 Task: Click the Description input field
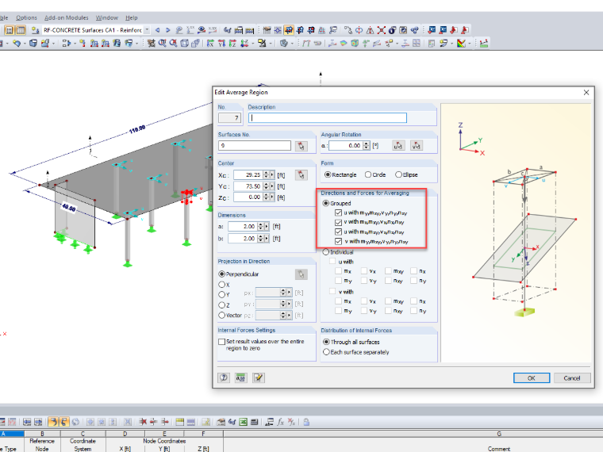coord(328,118)
